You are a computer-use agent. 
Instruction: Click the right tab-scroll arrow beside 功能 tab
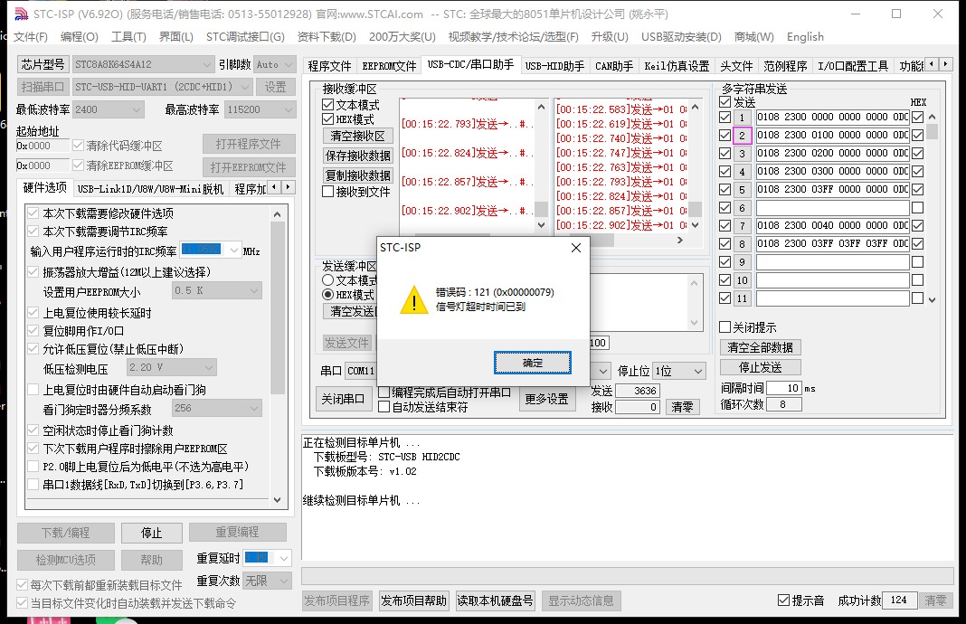coord(946,64)
